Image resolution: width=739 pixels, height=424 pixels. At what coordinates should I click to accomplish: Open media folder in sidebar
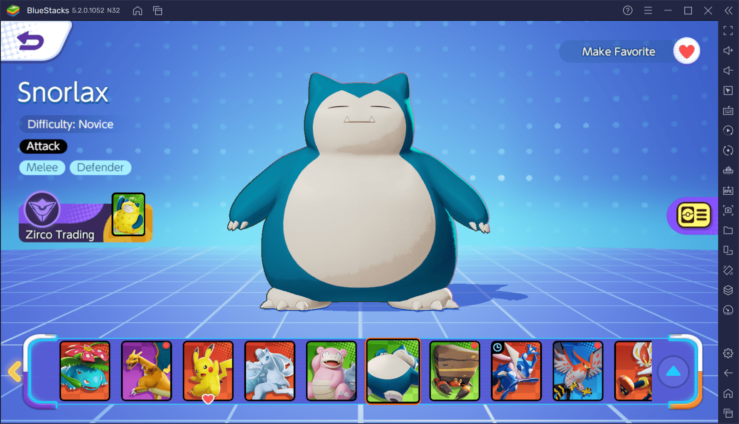pyautogui.click(x=728, y=230)
